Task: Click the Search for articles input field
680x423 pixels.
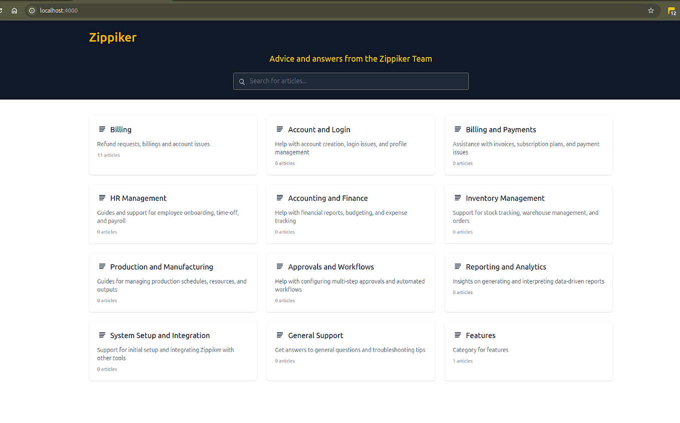Action: click(x=351, y=81)
